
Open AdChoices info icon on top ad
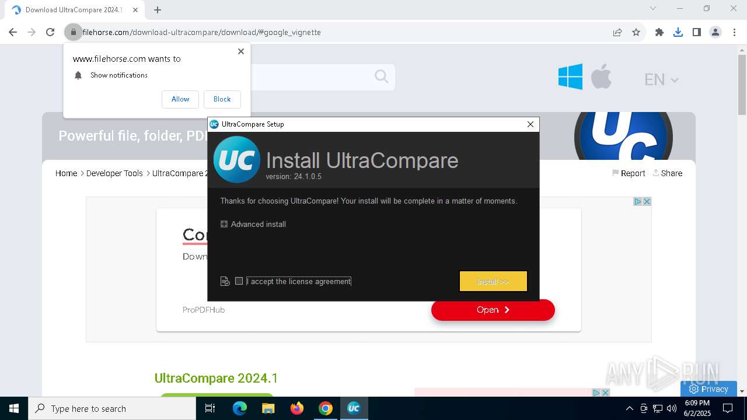pyautogui.click(x=638, y=201)
